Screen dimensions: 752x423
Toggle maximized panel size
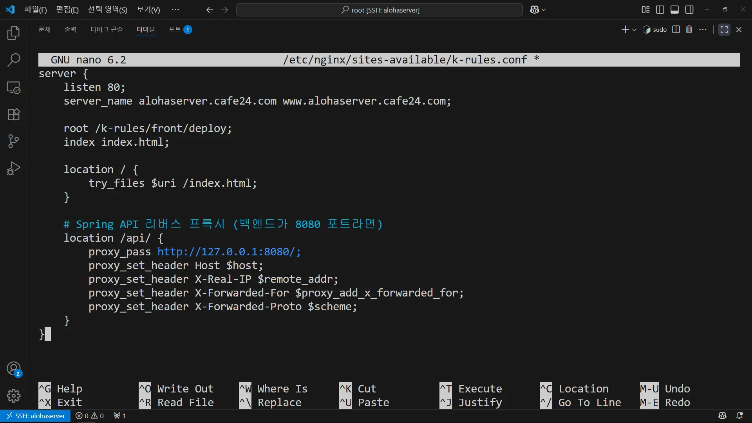coord(724,29)
